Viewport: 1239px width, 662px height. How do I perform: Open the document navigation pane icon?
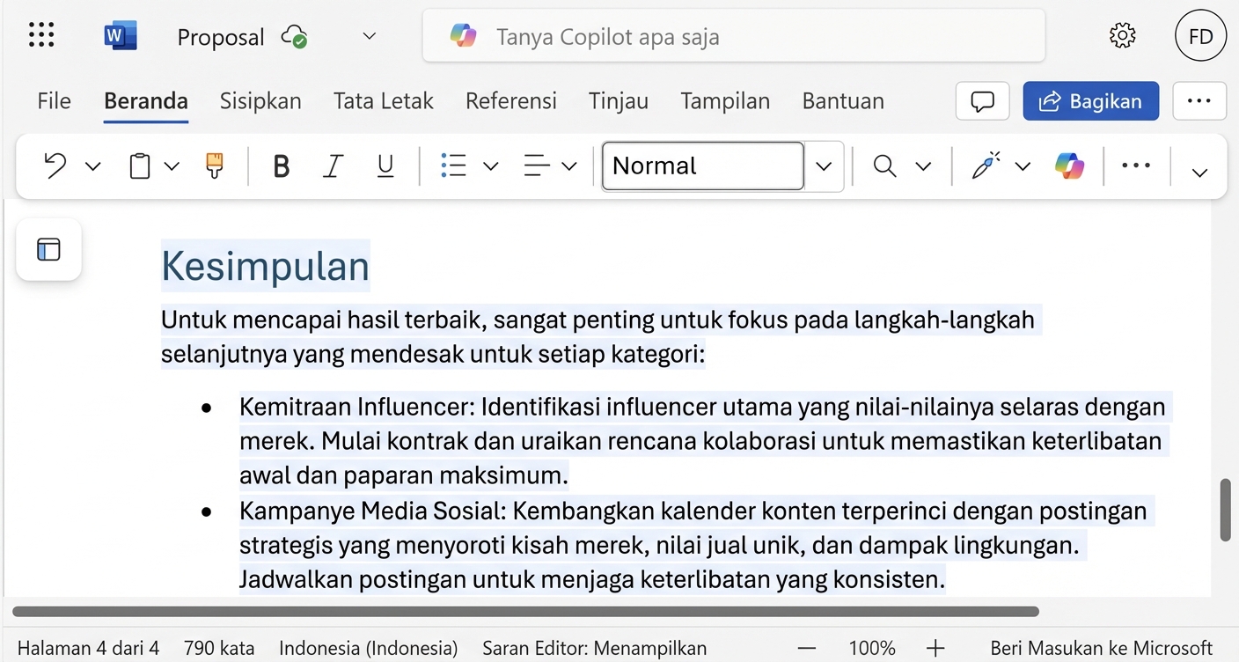tap(48, 249)
